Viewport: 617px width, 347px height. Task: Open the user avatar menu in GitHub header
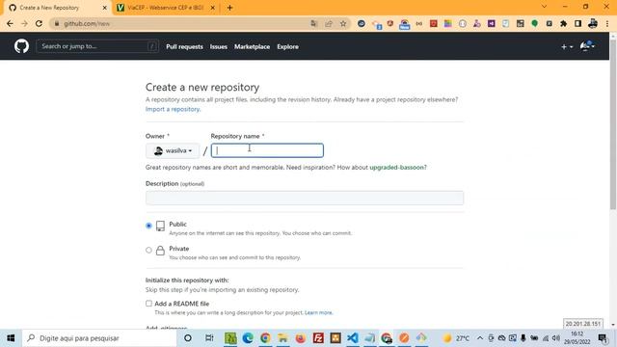point(587,46)
